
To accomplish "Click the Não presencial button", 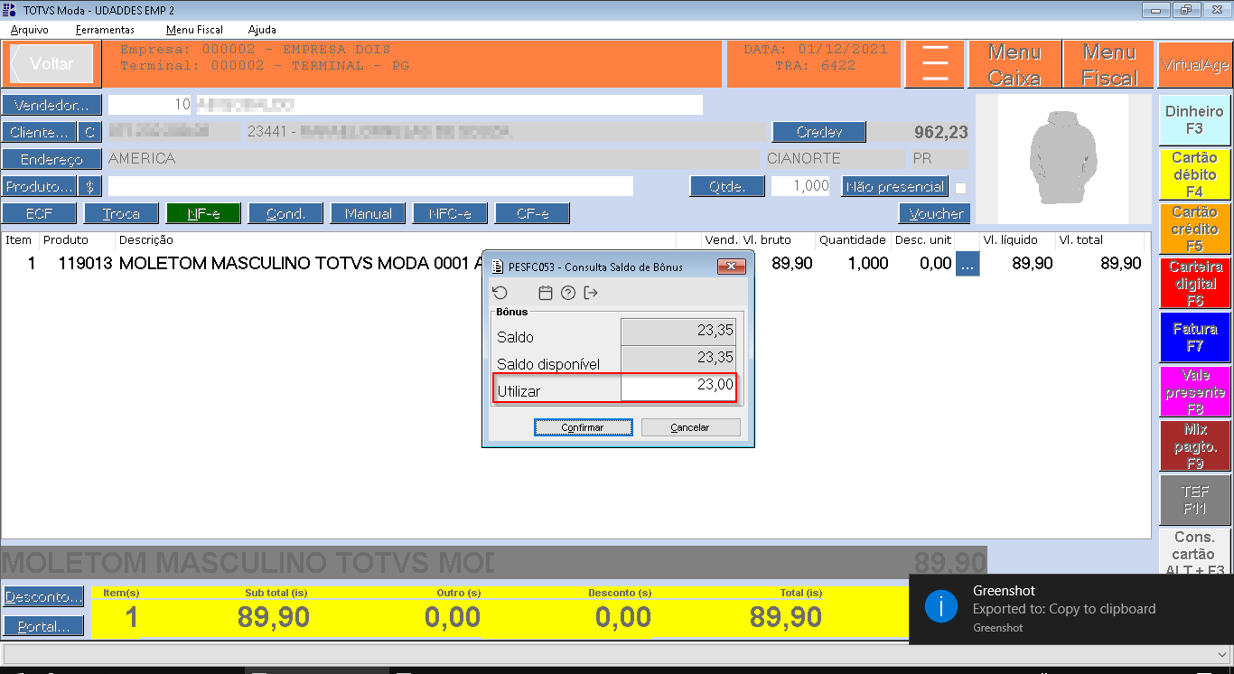I will coord(895,186).
